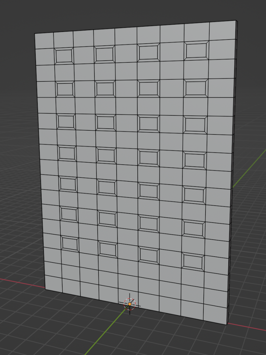Select the top-left window inset face

pyautogui.click(x=64, y=56)
